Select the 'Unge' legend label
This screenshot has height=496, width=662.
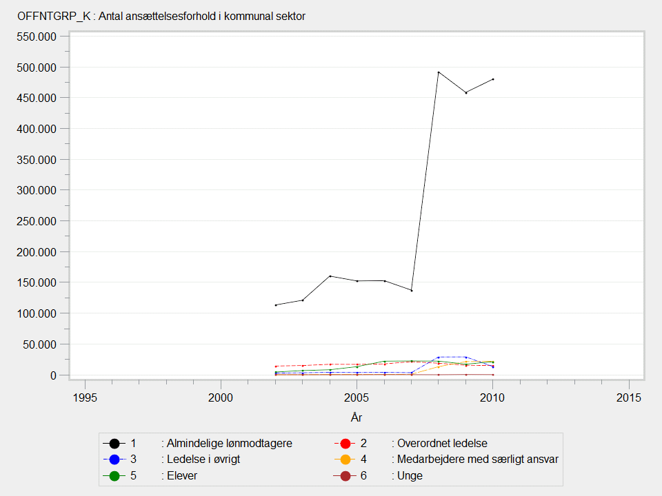click(410, 475)
